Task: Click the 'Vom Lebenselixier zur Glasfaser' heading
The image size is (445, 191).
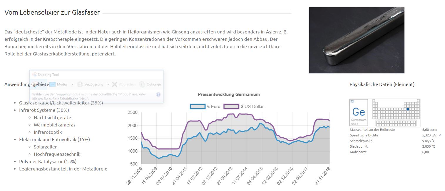Action: [52, 12]
